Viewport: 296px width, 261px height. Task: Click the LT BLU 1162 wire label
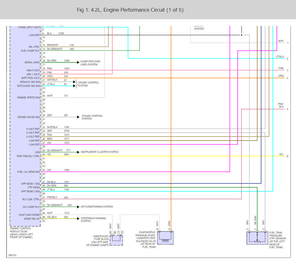click(x=58, y=189)
